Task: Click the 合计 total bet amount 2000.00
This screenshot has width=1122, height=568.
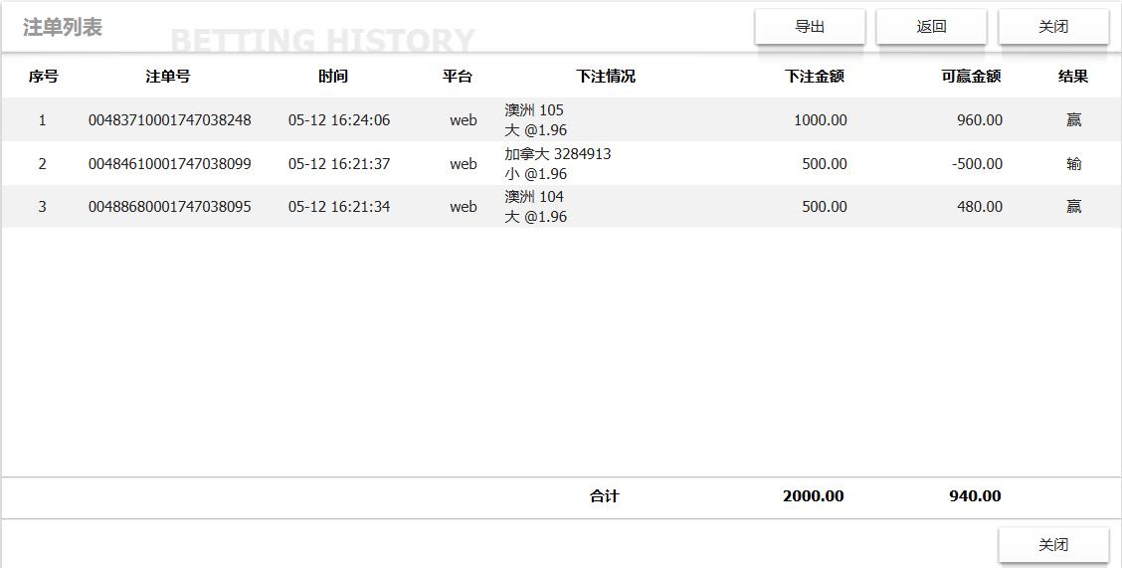Action: click(813, 496)
